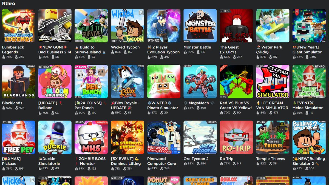Open the Bad Business 2.14 game tile
This screenshot has height=185, width=329.
pos(55,26)
